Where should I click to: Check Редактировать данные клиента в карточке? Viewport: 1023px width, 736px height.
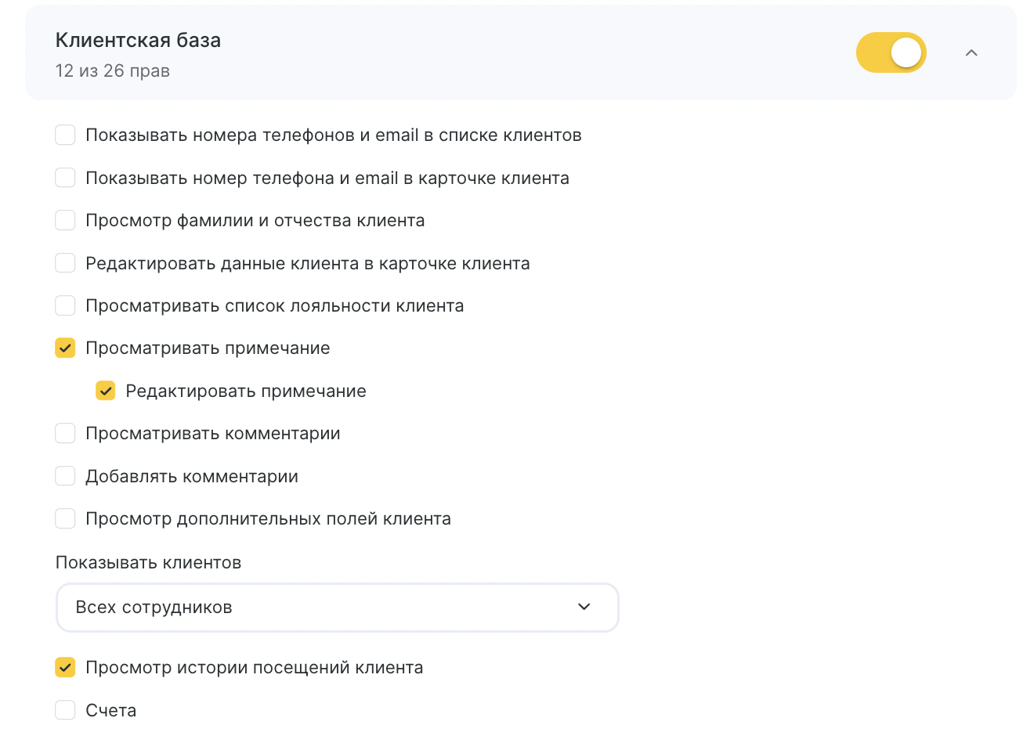[x=65, y=263]
